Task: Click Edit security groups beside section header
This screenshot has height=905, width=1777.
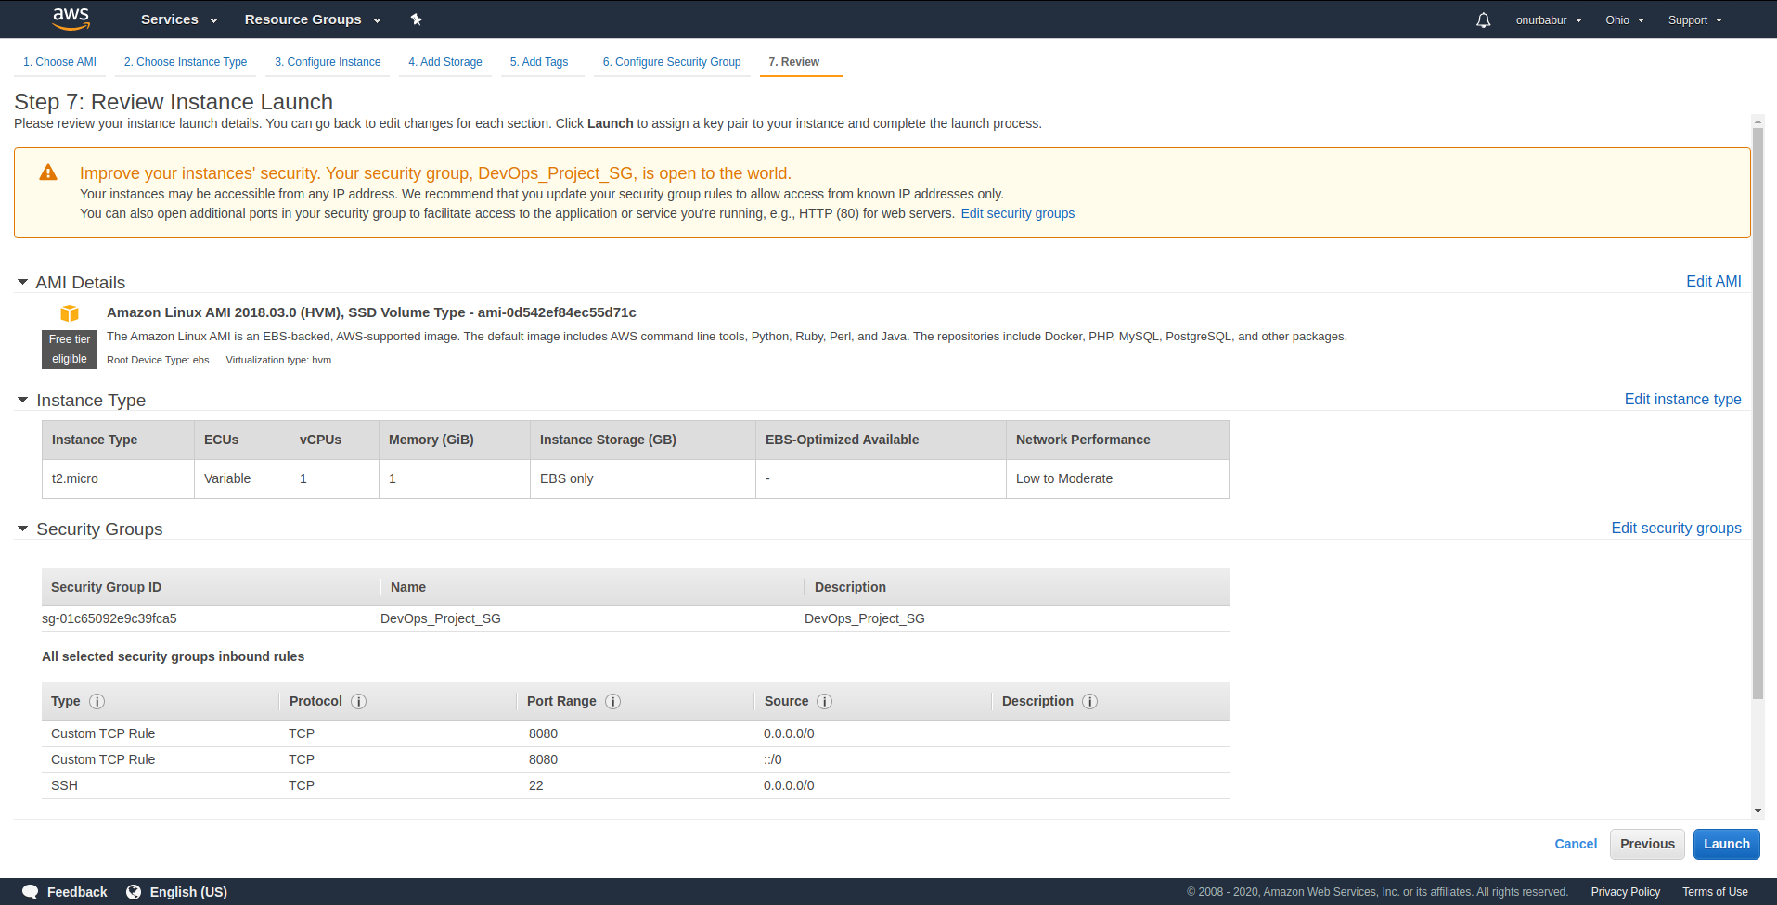Action: click(x=1676, y=528)
